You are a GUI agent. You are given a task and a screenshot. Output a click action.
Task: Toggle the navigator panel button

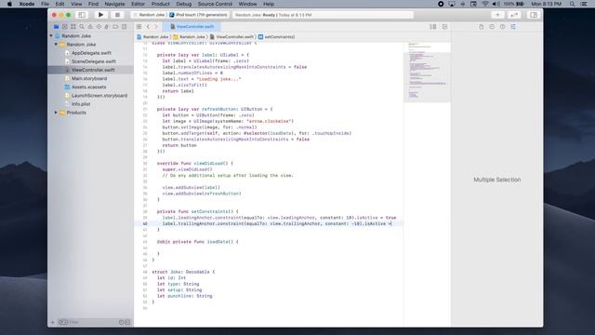click(x=82, y=15)
